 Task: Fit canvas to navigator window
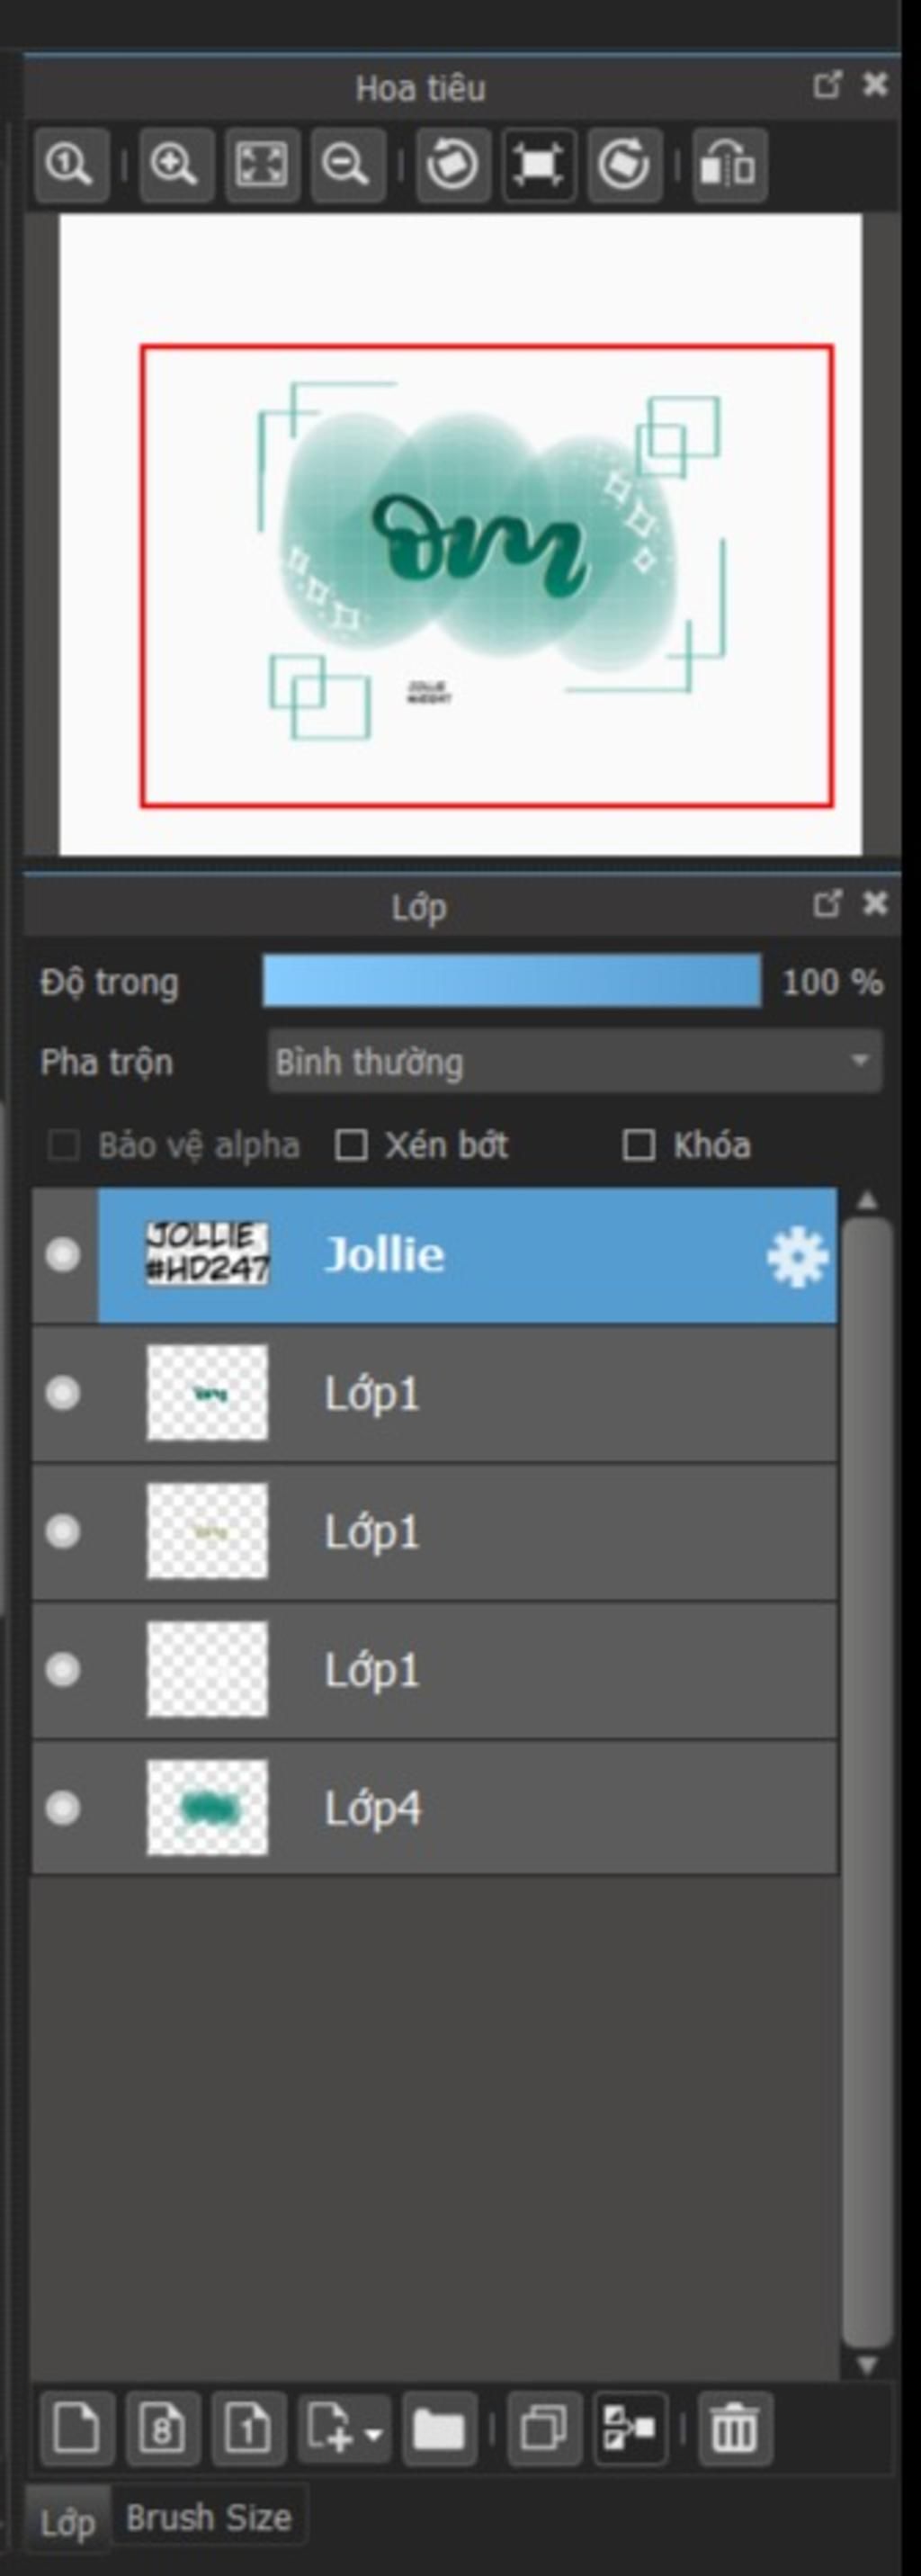[x=261, y=164]
